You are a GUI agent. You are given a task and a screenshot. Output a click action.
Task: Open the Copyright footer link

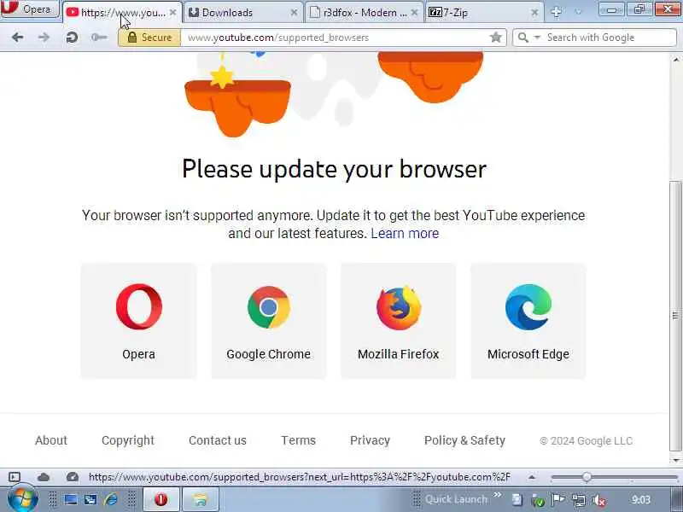pos(127,440)
